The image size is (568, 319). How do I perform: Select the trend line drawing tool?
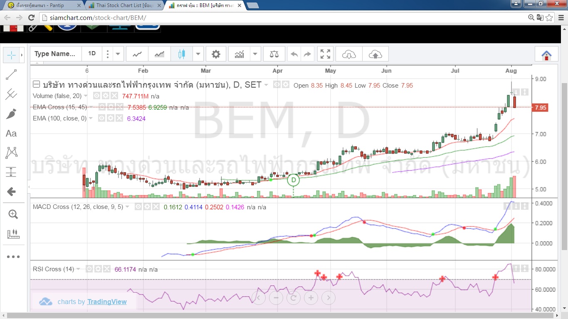pyautogui.click(x=11, y=75)
